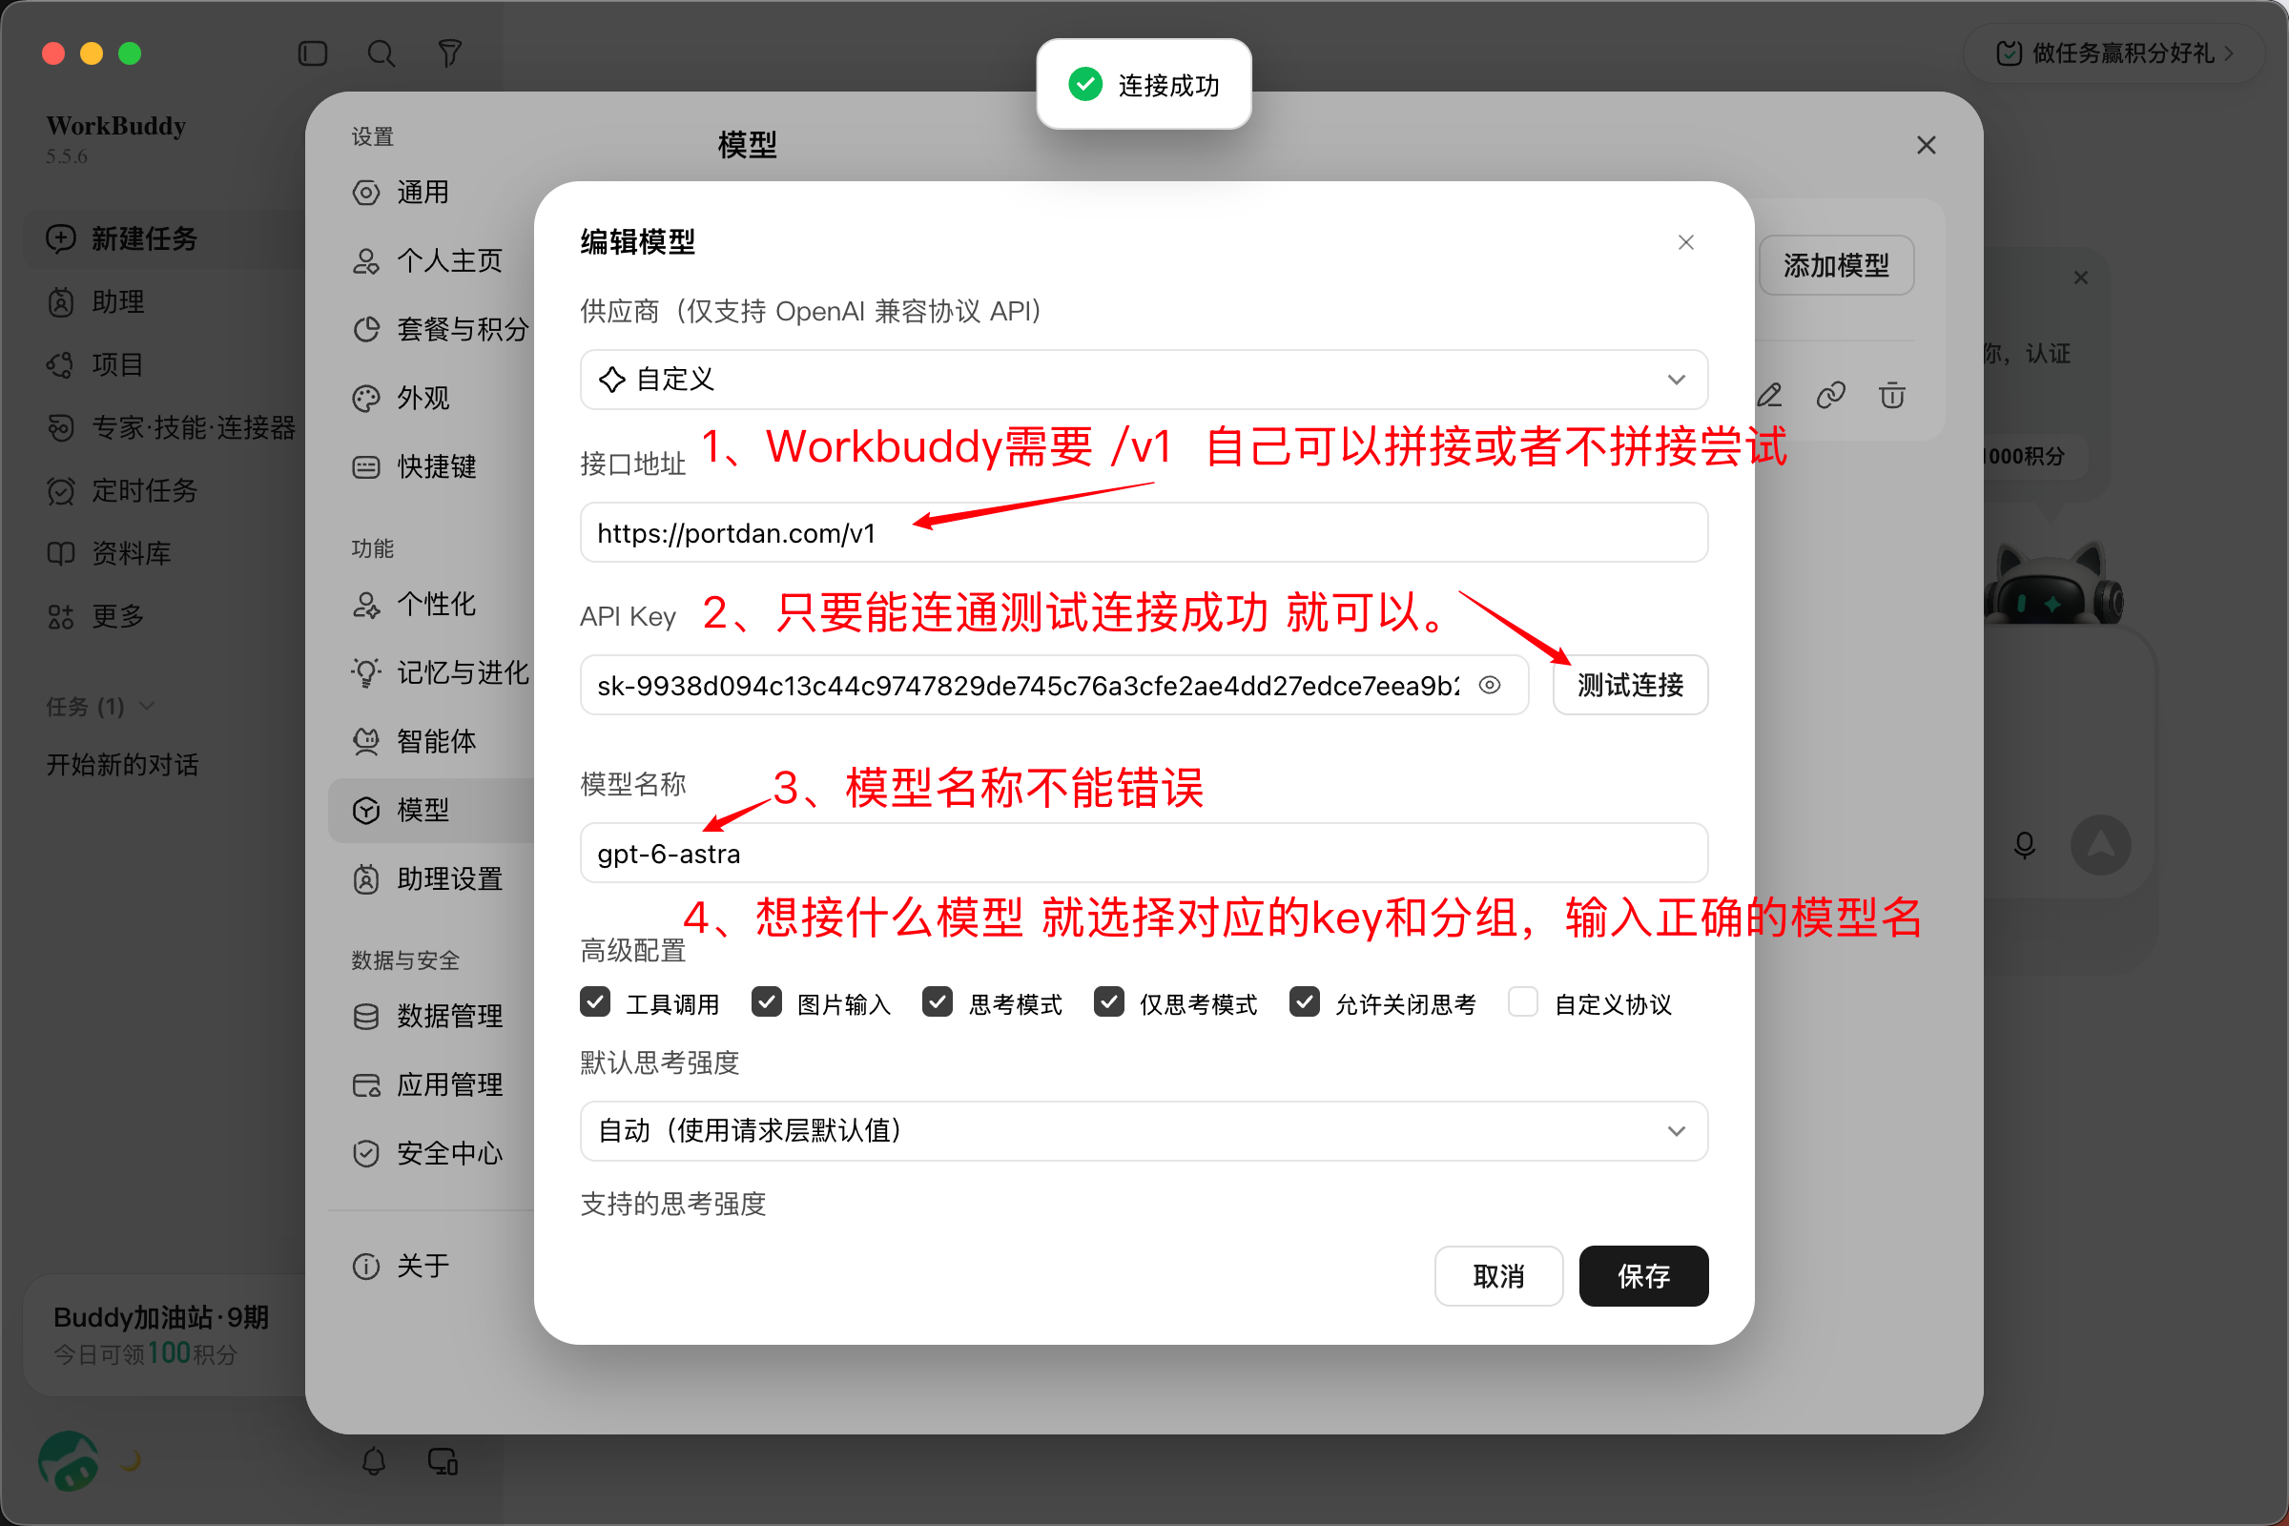Click the API Key input field
Viewport: 2289px width, 1526px height.
pyautogui.click(x=1054, y=685)
